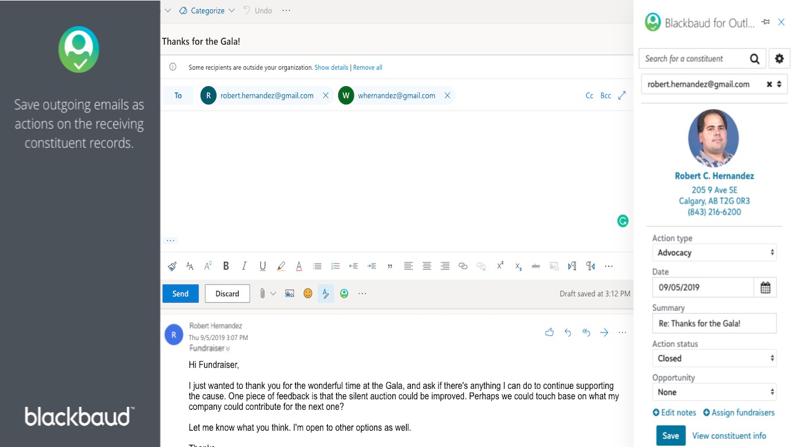Set left-to-right text direction
Screen dimensions: 795x447
pos(572,266)
